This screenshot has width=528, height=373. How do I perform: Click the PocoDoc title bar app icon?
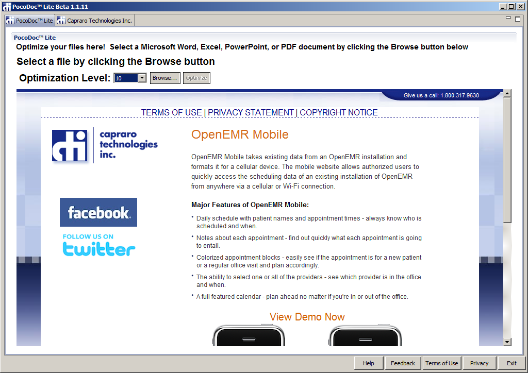6,6
